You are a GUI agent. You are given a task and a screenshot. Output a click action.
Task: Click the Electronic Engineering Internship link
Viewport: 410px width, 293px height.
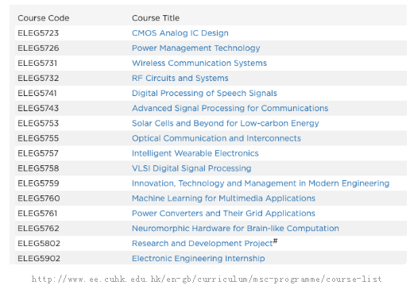point(198,259)
